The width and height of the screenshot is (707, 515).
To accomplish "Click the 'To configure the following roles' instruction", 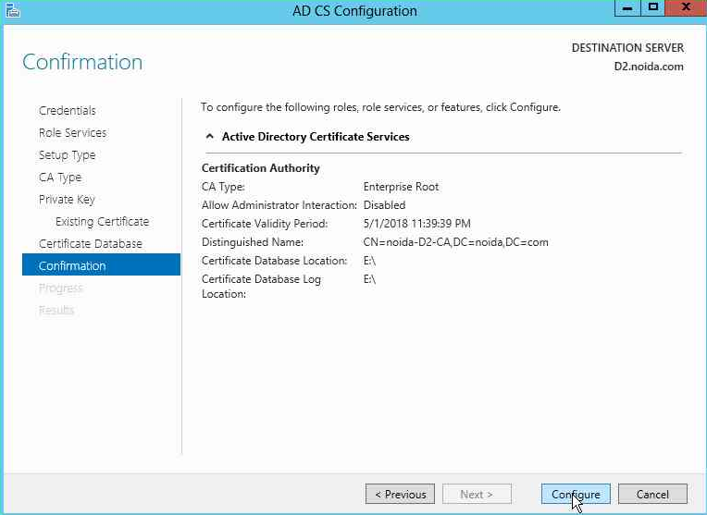I will pos(381,107).
